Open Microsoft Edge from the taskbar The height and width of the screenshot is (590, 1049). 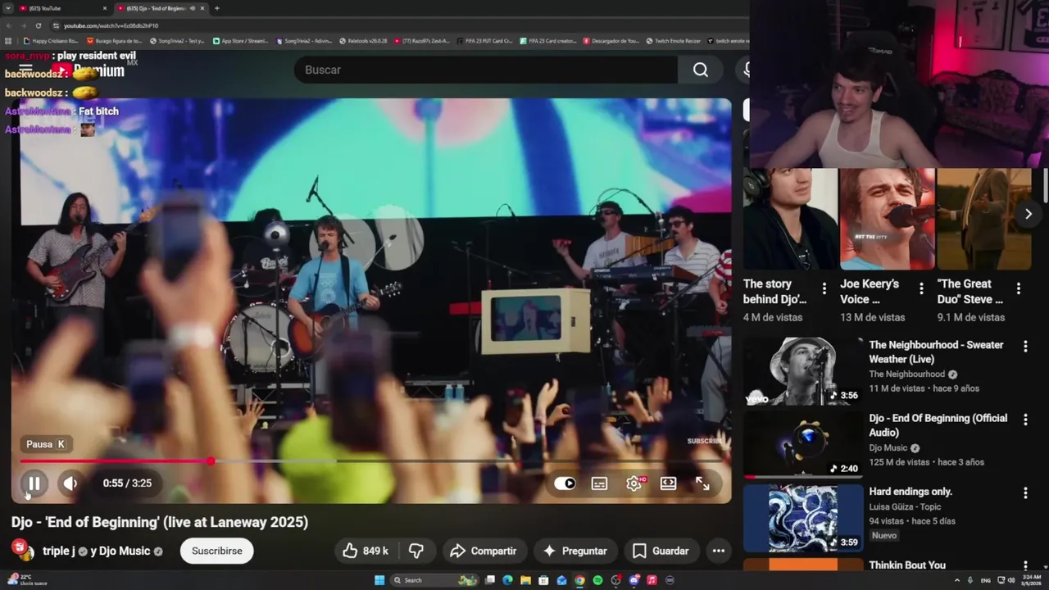click(507, 580)
